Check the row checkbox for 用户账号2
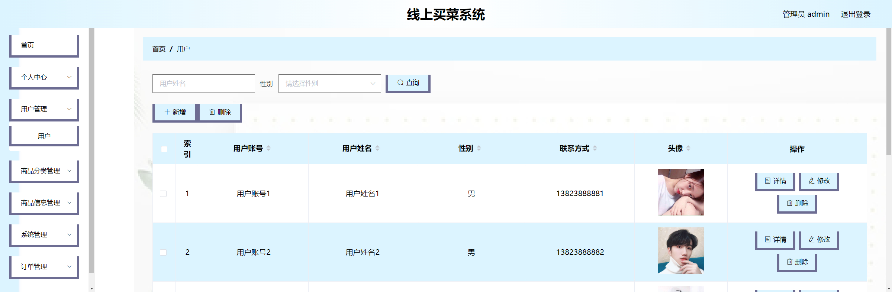 163,252
